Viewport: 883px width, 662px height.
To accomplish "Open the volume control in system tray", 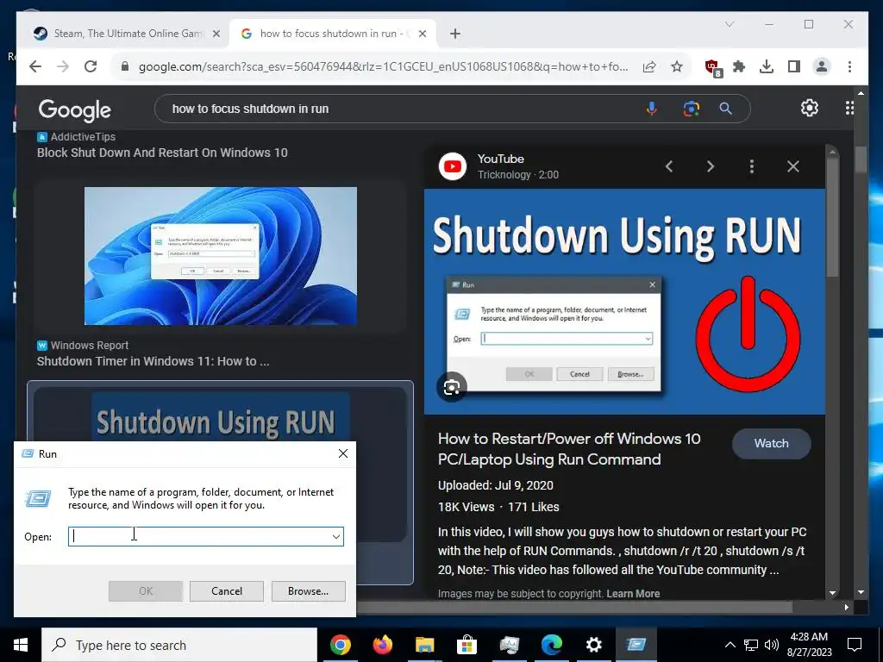I will point(772,645).
